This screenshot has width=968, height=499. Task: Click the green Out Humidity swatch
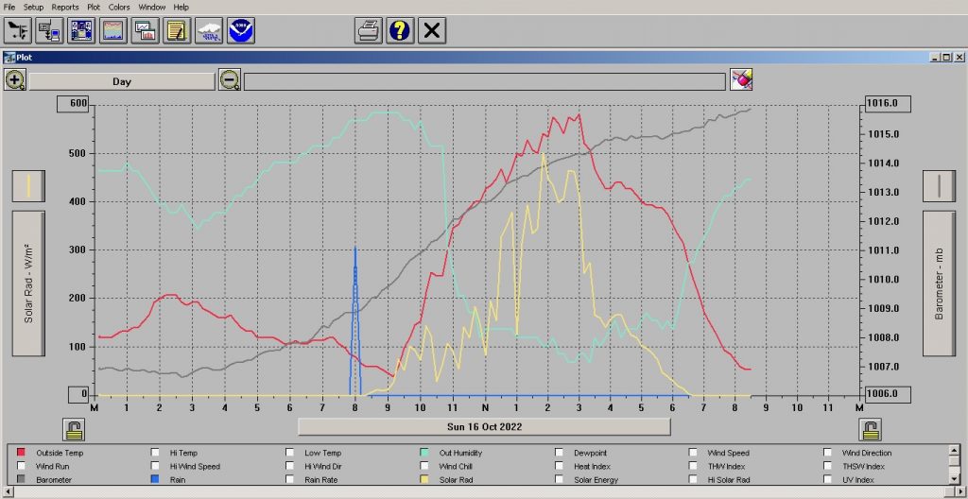[424, 453]
